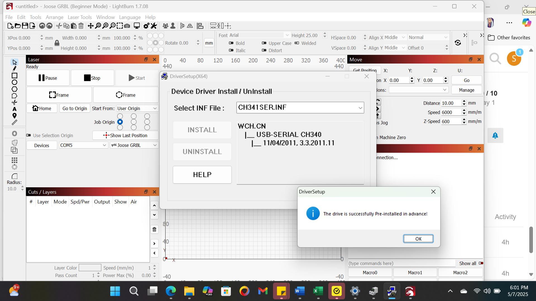This screenshot has height=301, width=536.
Task: Click the Group objects icon
Action: pyautogui.click(x=166, y=26)
